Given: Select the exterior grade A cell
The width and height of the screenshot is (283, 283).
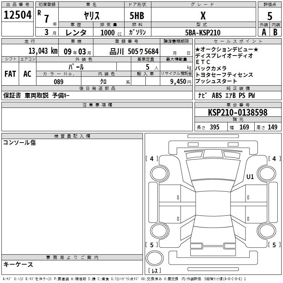Looking at the screenshot, I should tap(264, 32).
